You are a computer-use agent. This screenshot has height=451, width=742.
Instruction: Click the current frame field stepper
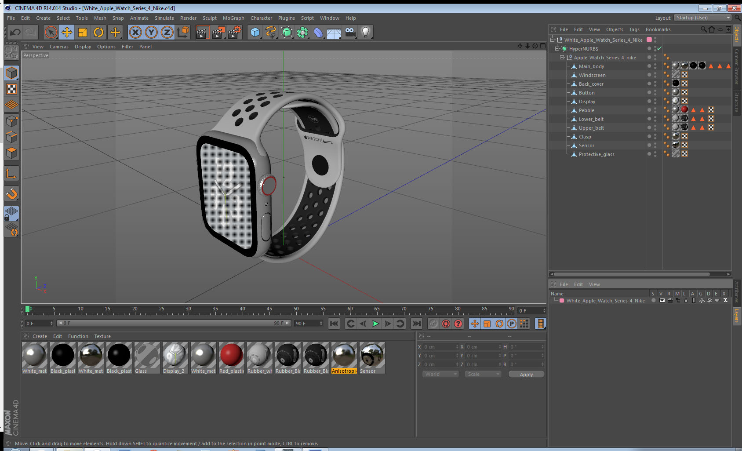(x=51, y=323)
